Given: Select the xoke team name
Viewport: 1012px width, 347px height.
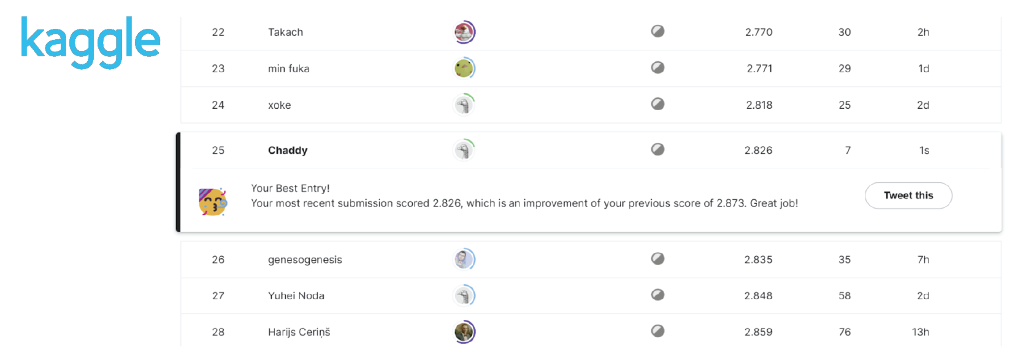Looking at the screenshot, I should 279,105.
